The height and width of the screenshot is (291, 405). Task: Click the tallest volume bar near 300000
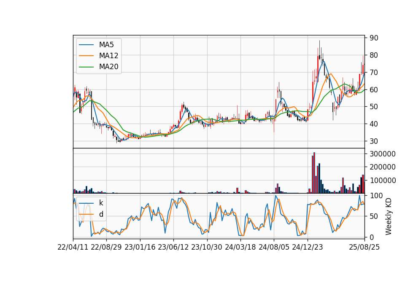314,173
